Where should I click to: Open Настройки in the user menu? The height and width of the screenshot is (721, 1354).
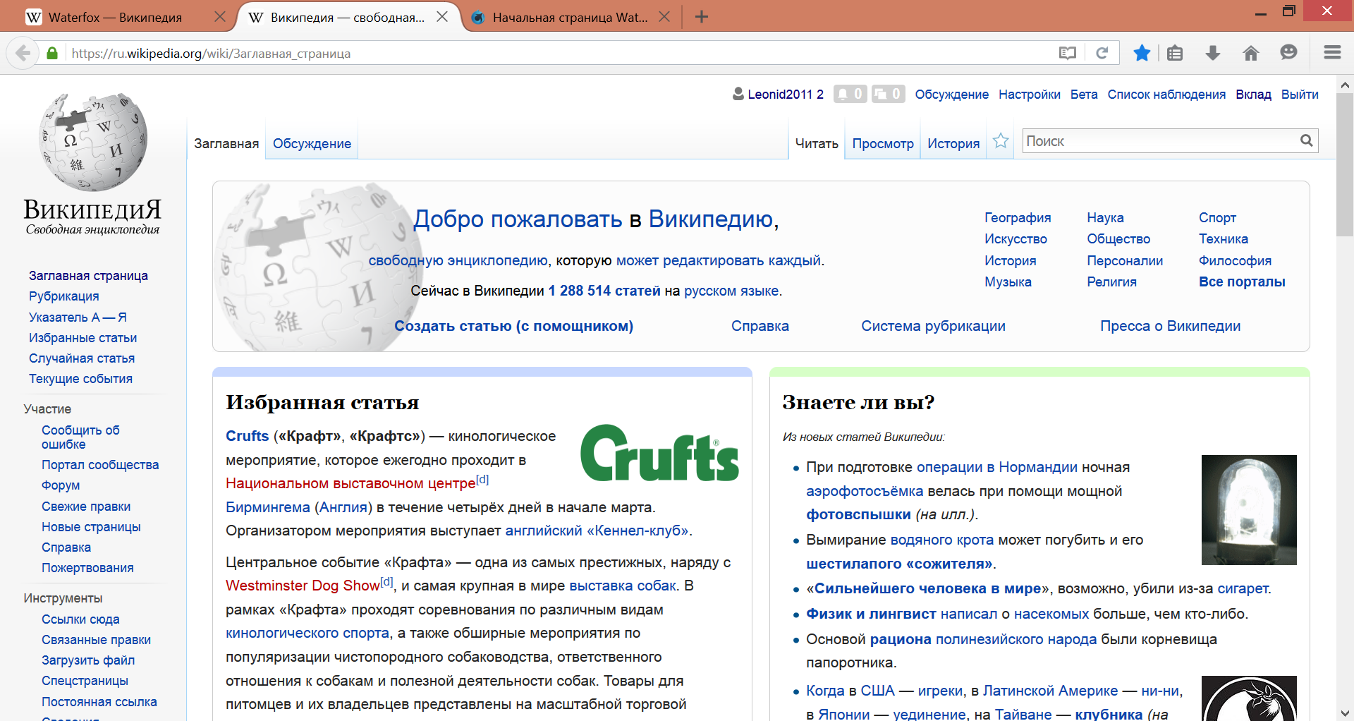[x=1029, y=95]
